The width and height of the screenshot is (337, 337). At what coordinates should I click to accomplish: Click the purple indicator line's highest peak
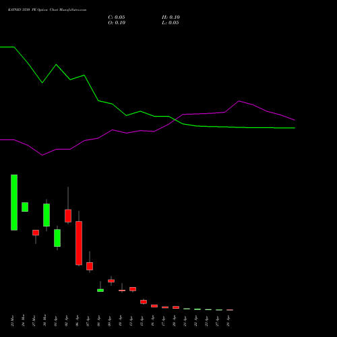(x=239, y=101)
